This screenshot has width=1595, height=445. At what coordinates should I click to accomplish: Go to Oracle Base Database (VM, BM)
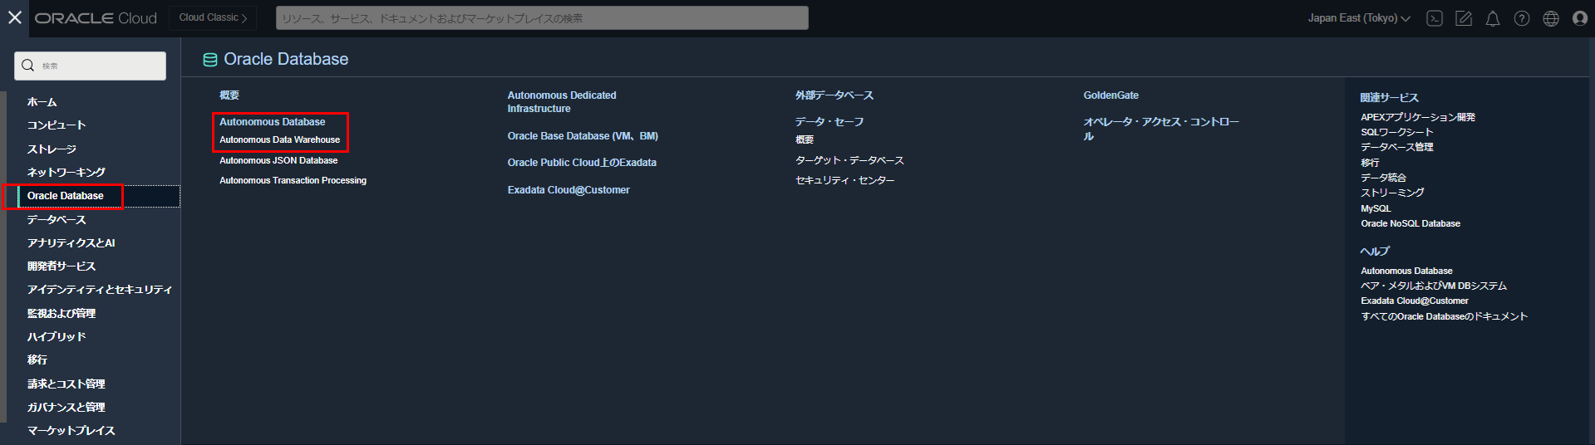583,136
